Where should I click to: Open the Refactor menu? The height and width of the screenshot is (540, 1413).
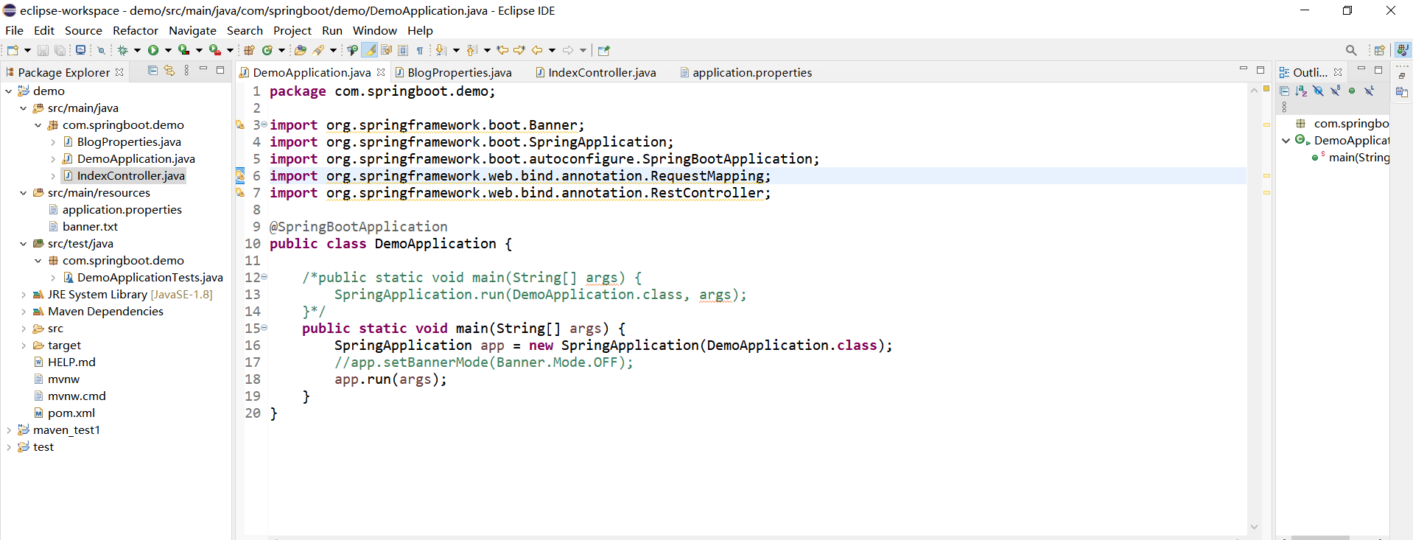[135, 30]
